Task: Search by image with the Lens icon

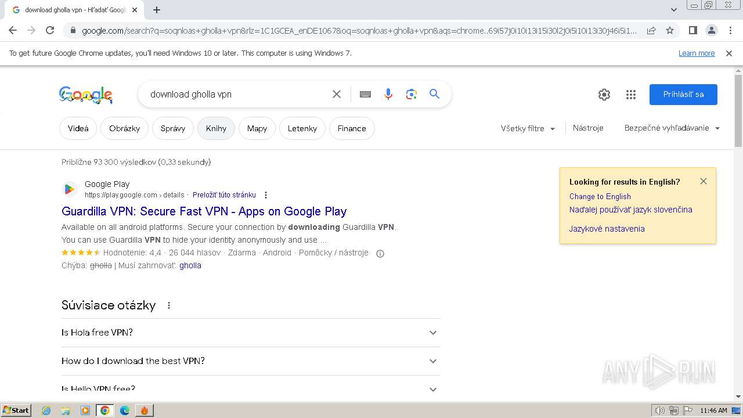Action: click(x=412, y=94)
